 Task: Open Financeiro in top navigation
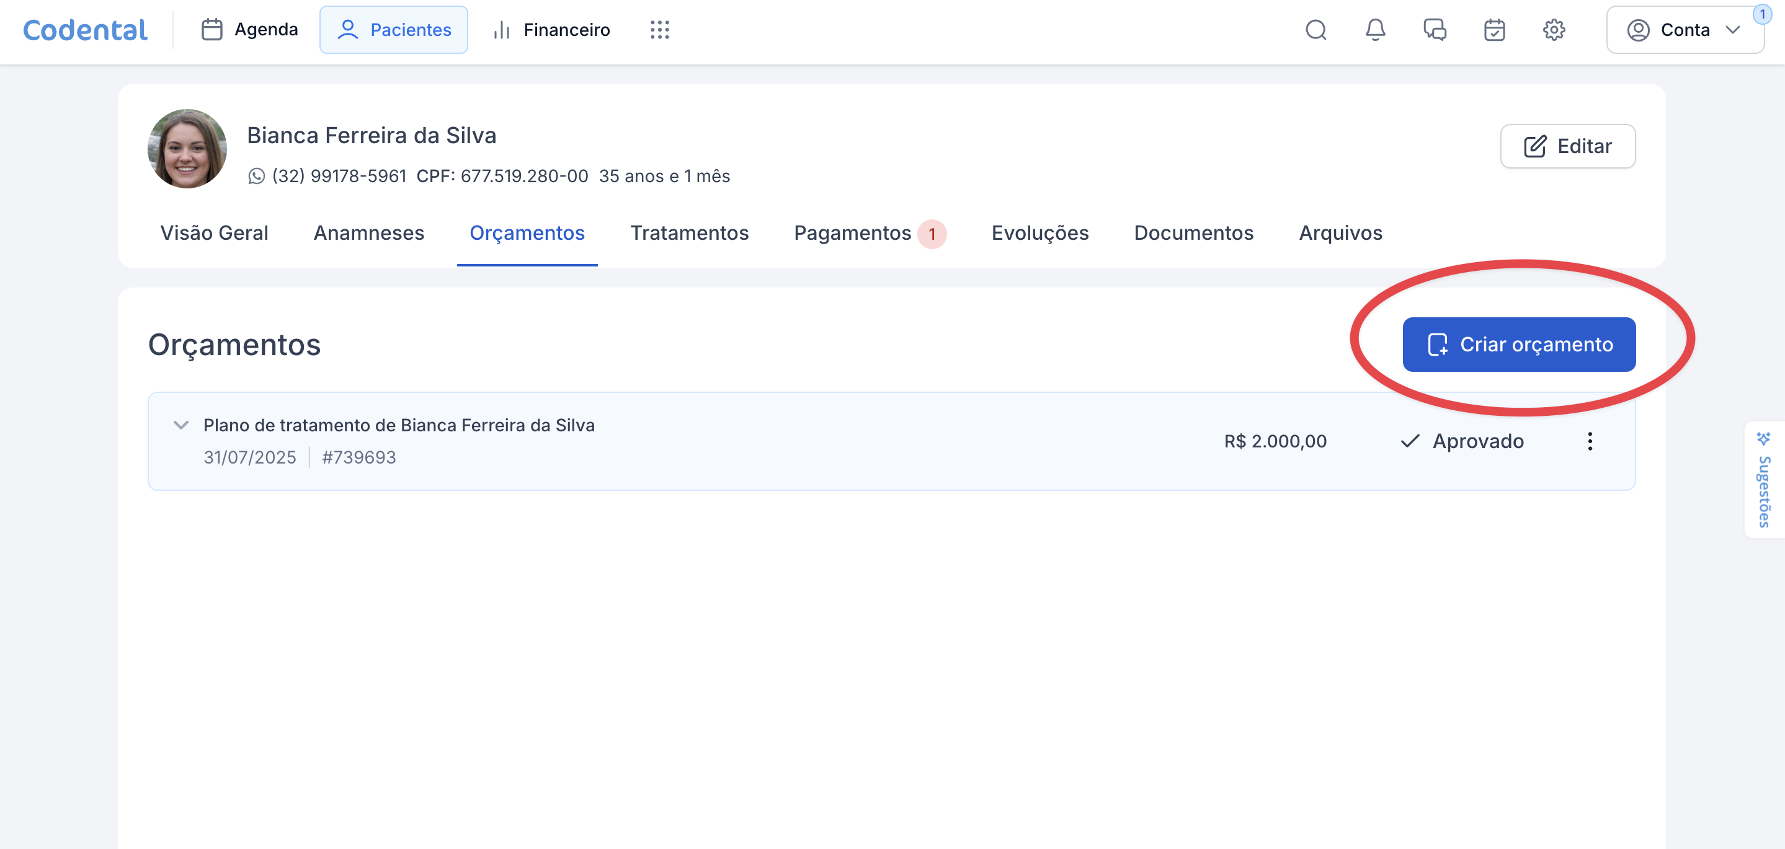551,30
